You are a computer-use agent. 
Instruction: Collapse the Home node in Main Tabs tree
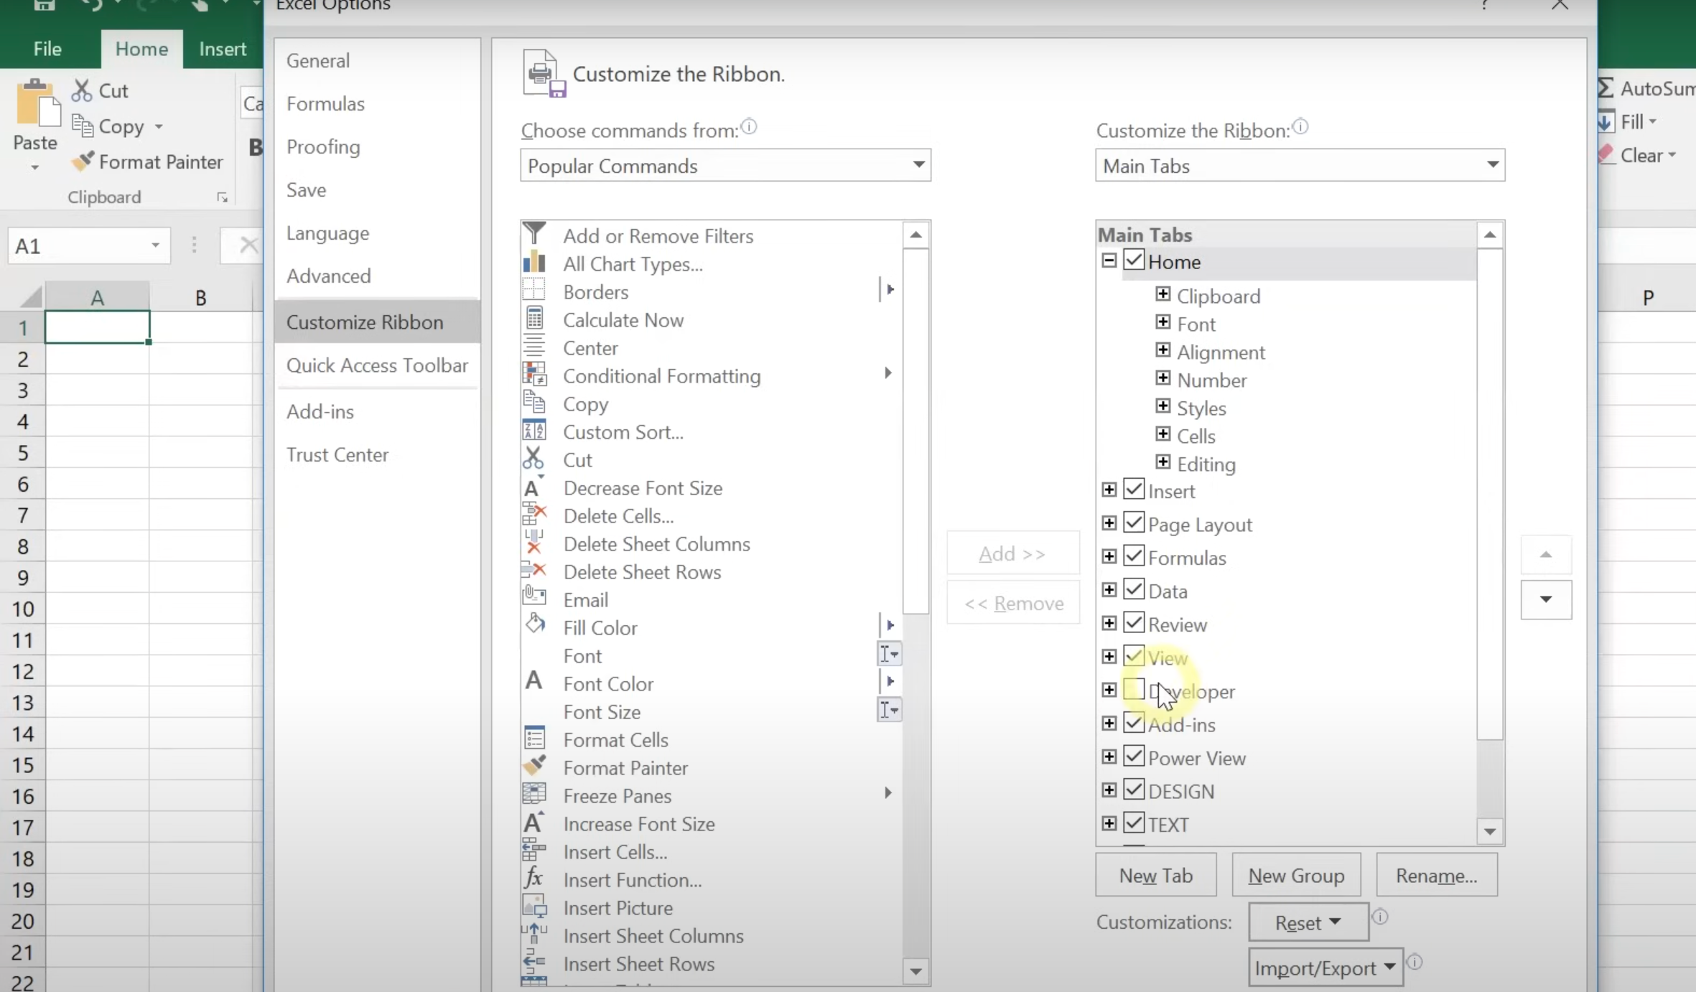(x=1109, y=261)
